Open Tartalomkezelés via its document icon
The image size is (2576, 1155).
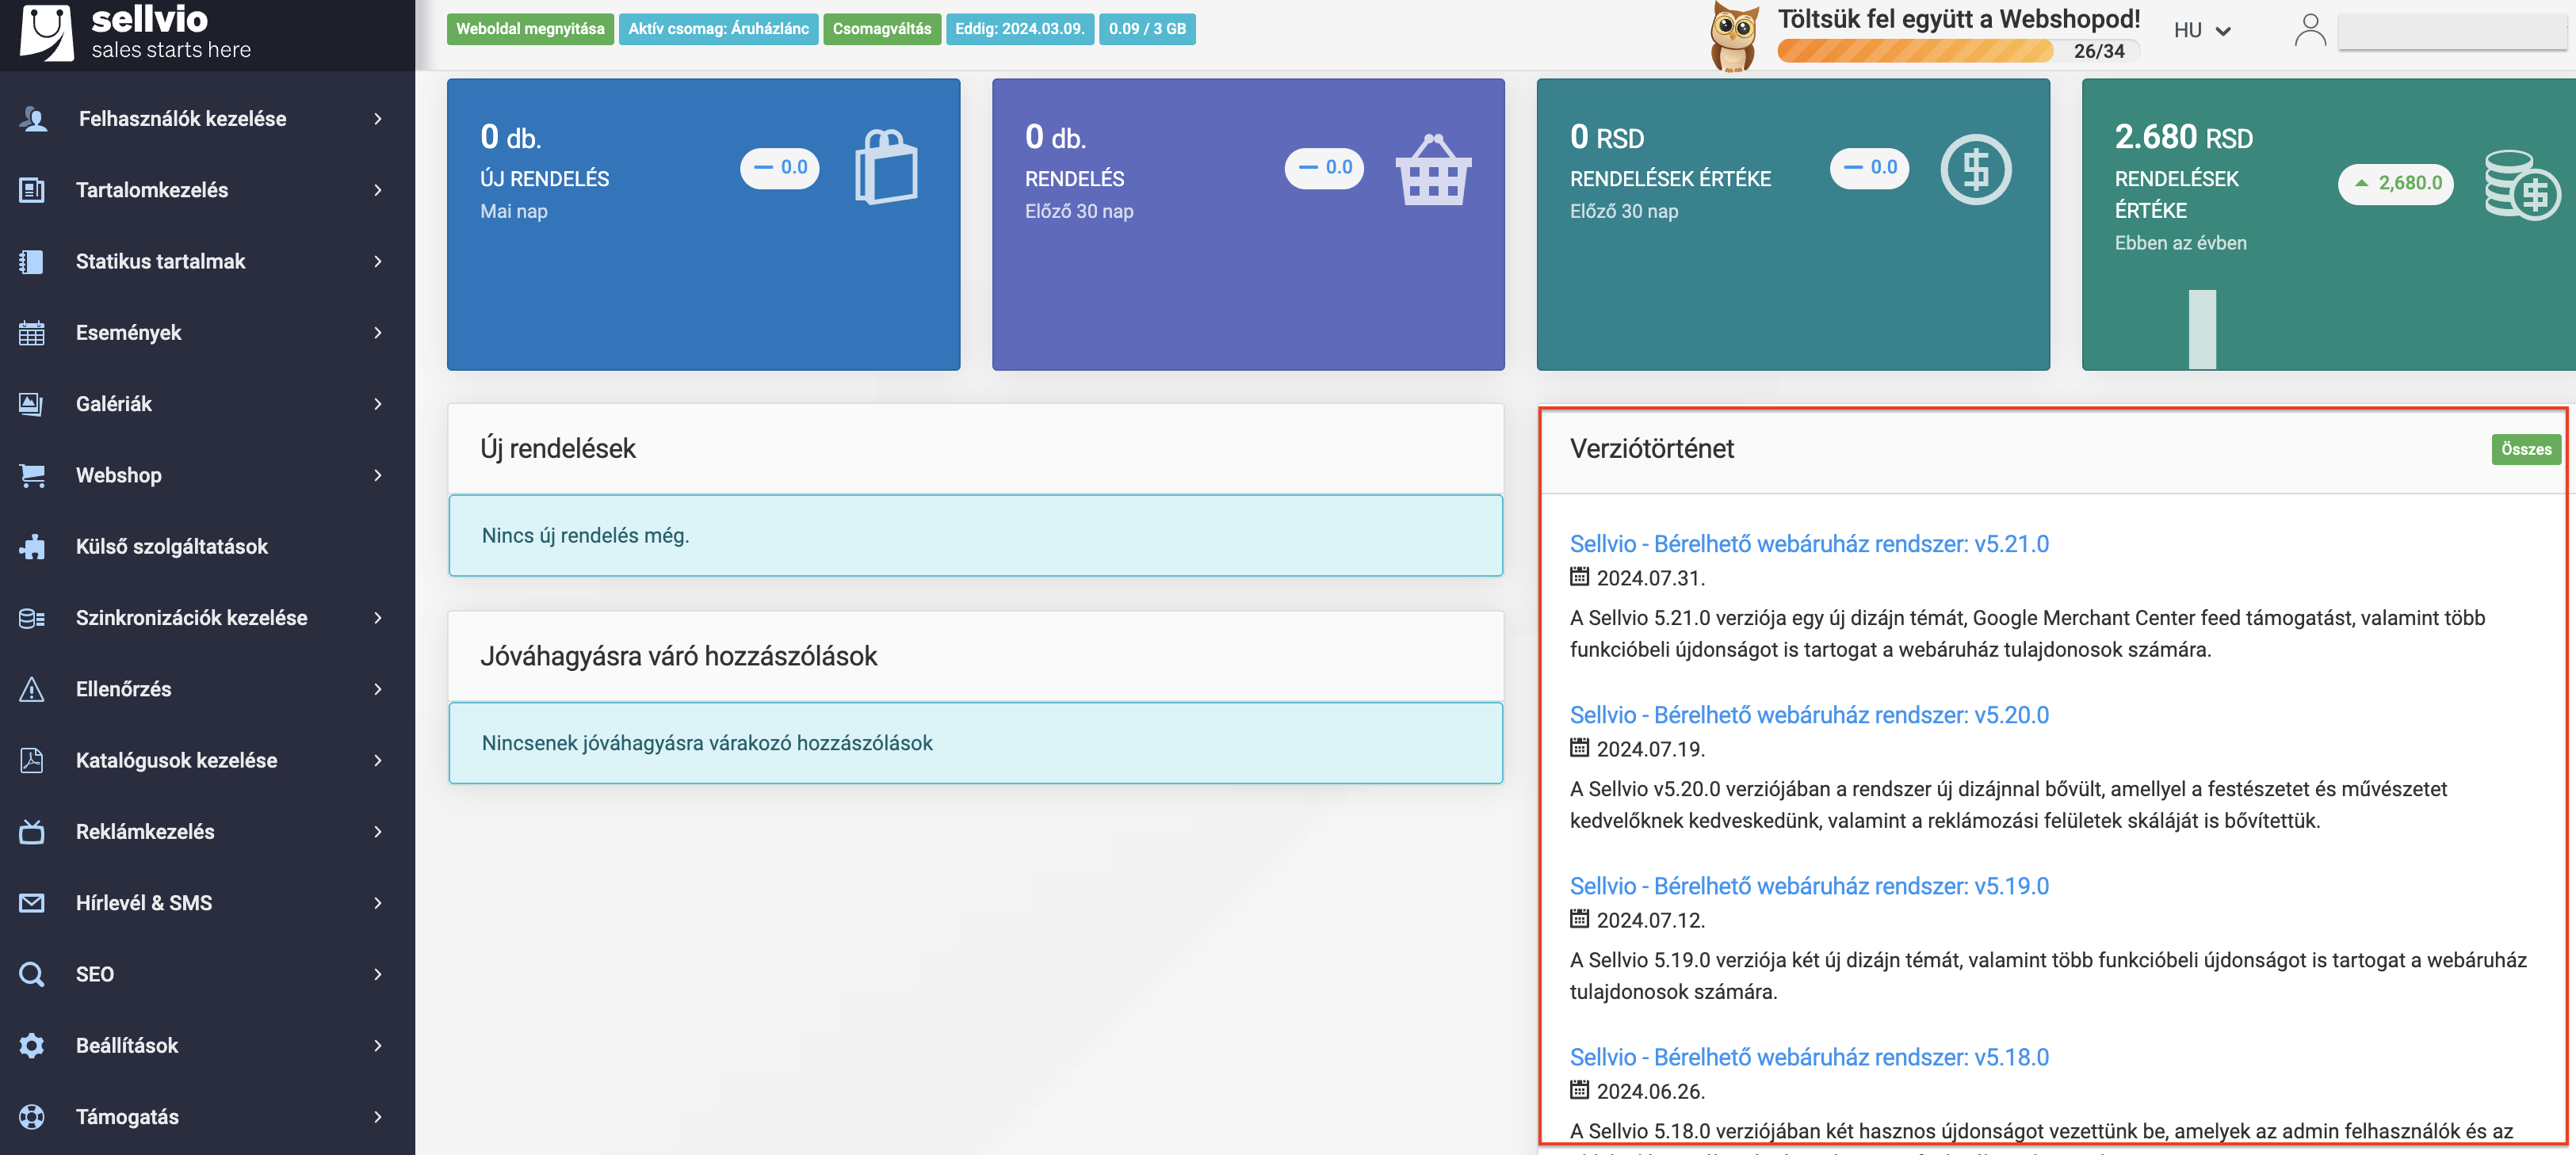point(31,190)
